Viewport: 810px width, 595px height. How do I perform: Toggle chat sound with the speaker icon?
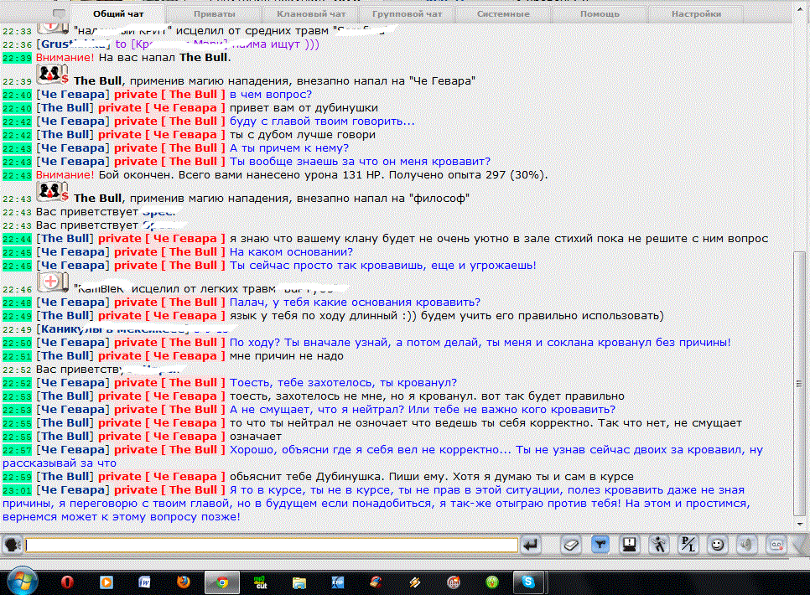pos(747,545)
